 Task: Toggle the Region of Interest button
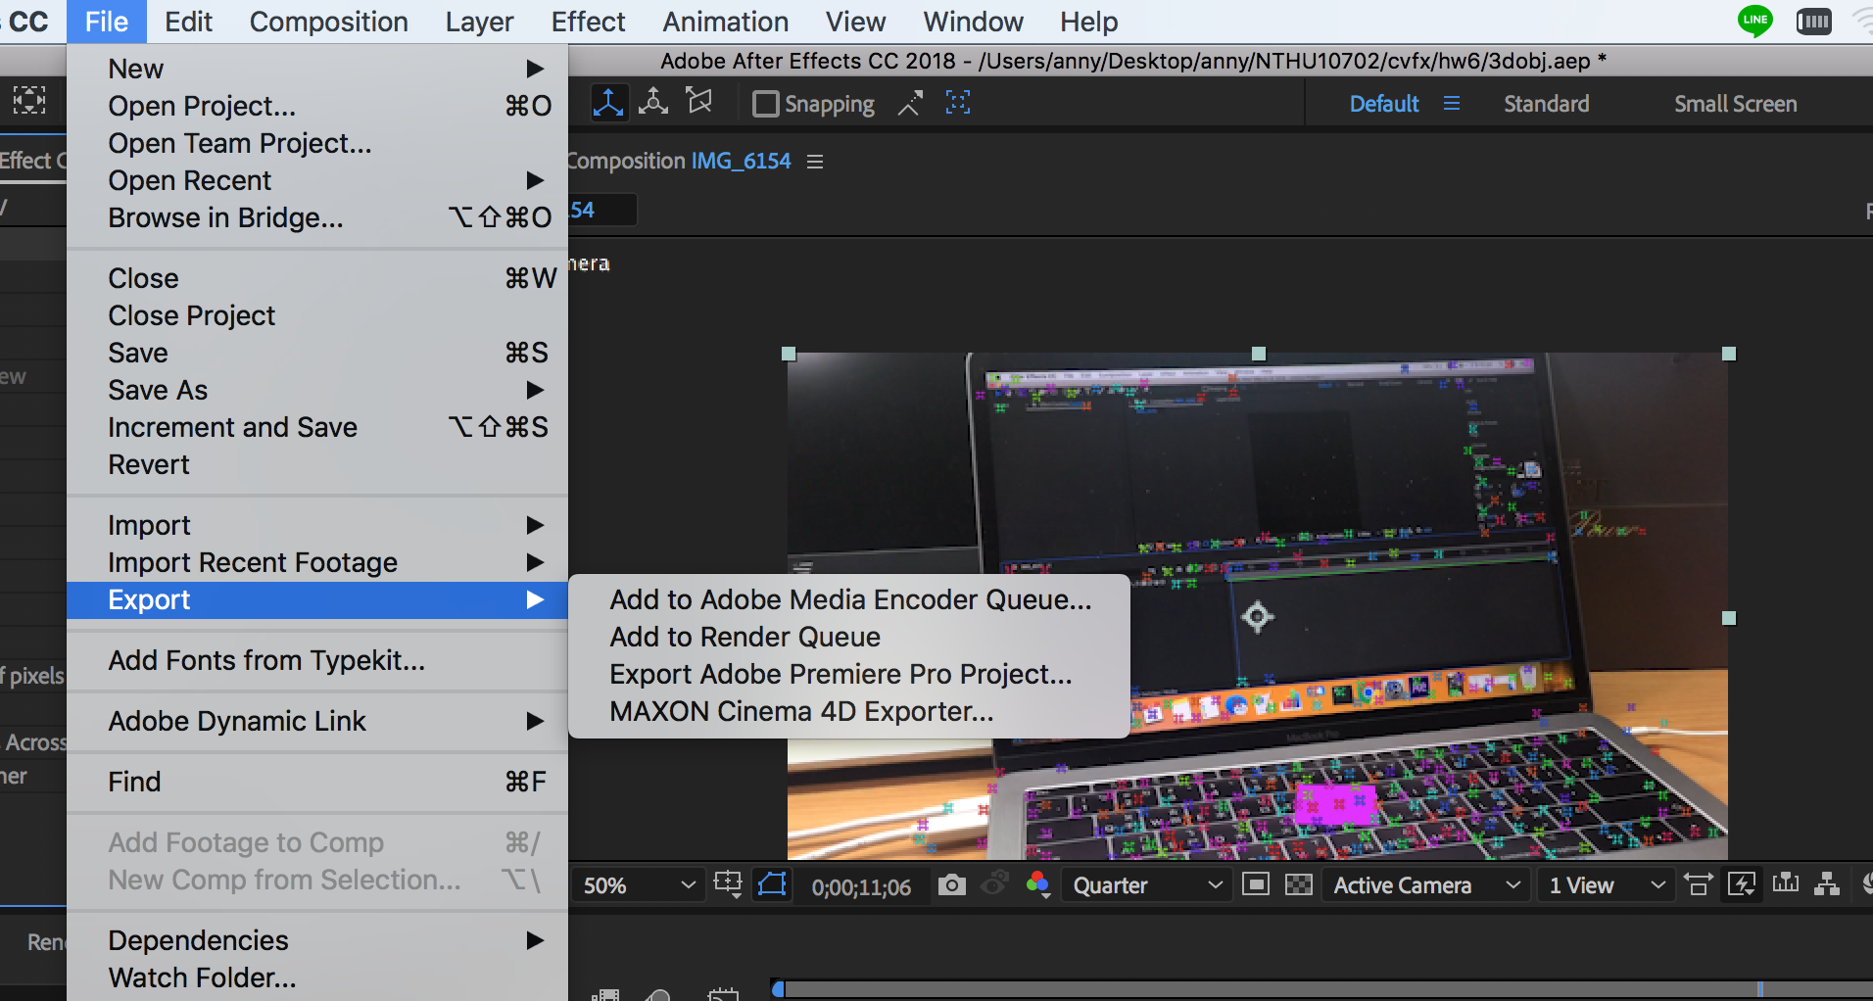click(x=1255, y=885)
